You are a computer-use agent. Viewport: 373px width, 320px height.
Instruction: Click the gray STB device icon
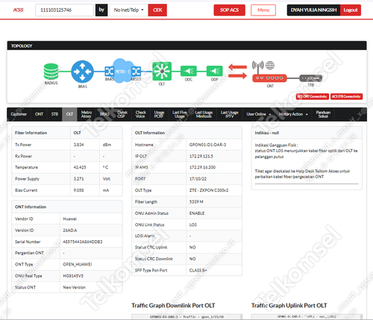pyautogui.click(x=311, y=78)
